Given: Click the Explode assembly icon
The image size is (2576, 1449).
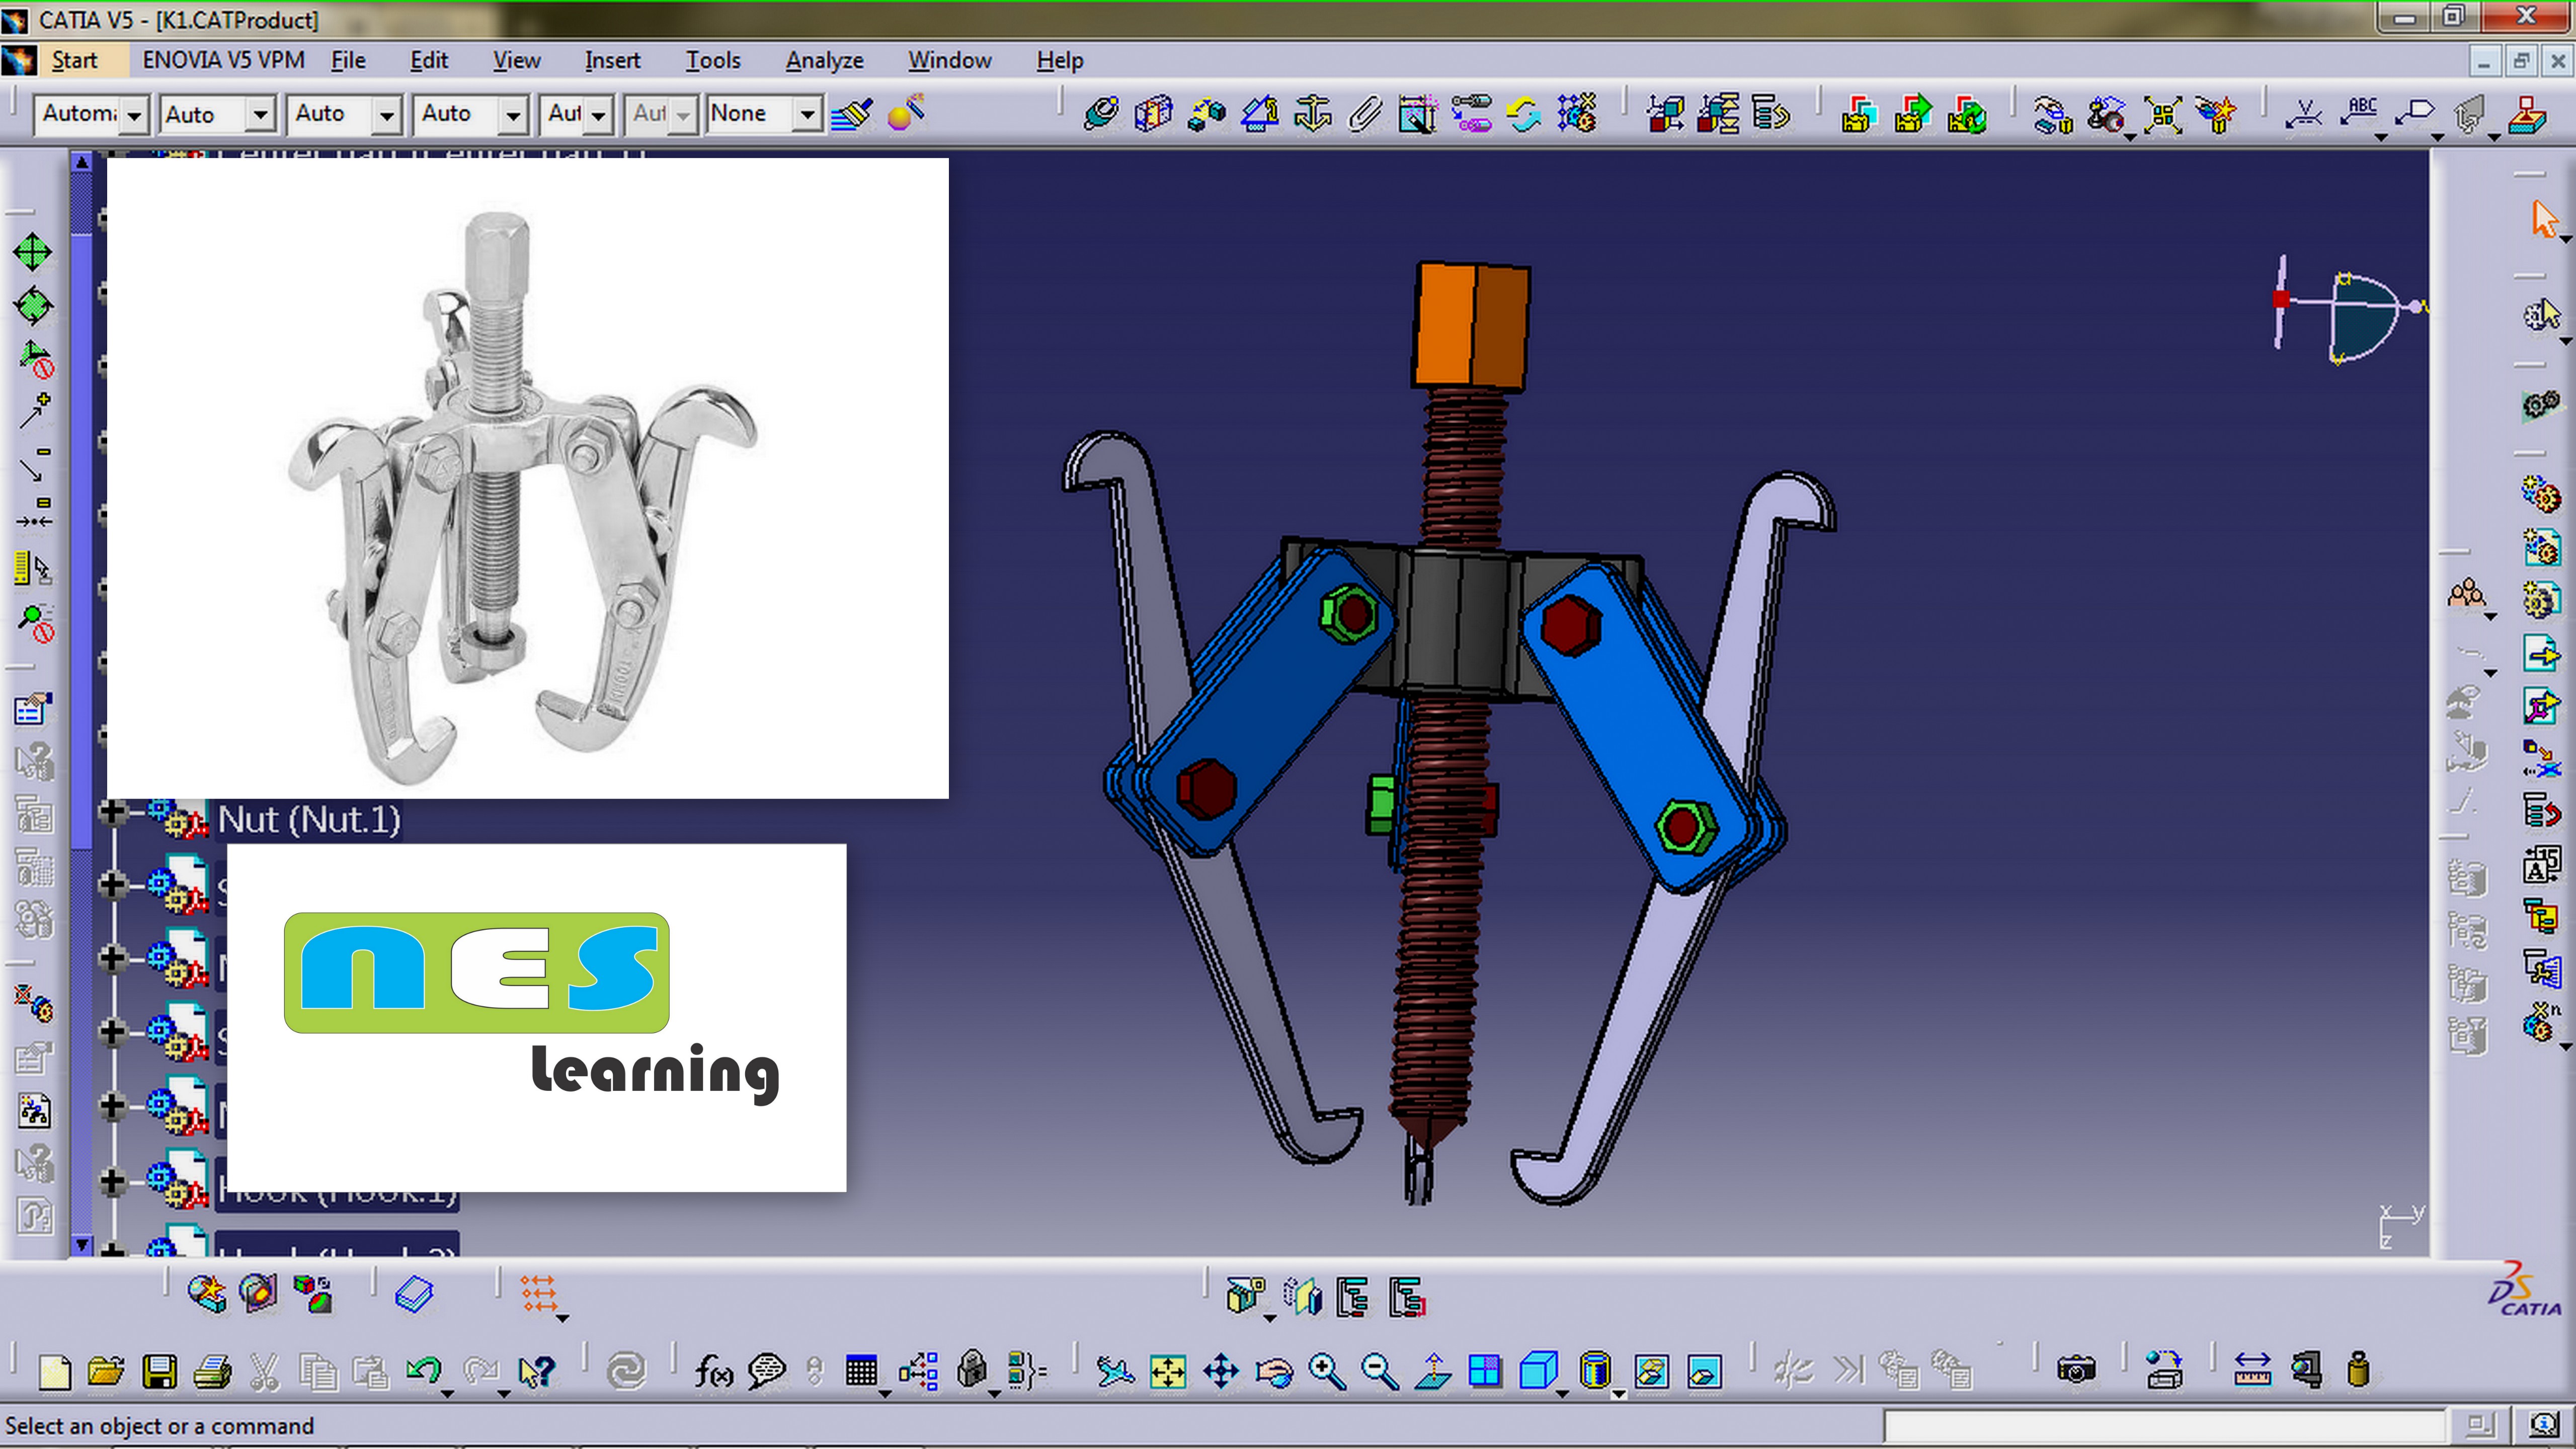Looking at the screenshot, I should tap(2162, 114).
